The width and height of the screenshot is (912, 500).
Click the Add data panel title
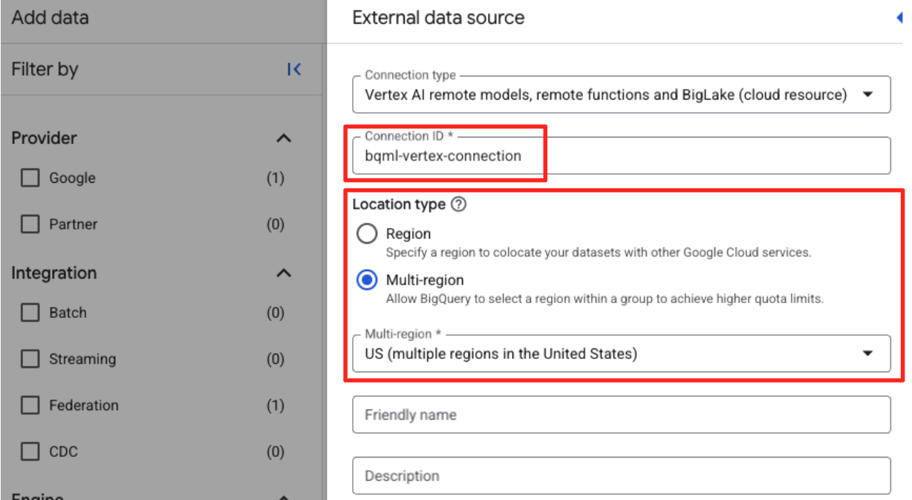[51, 18]
